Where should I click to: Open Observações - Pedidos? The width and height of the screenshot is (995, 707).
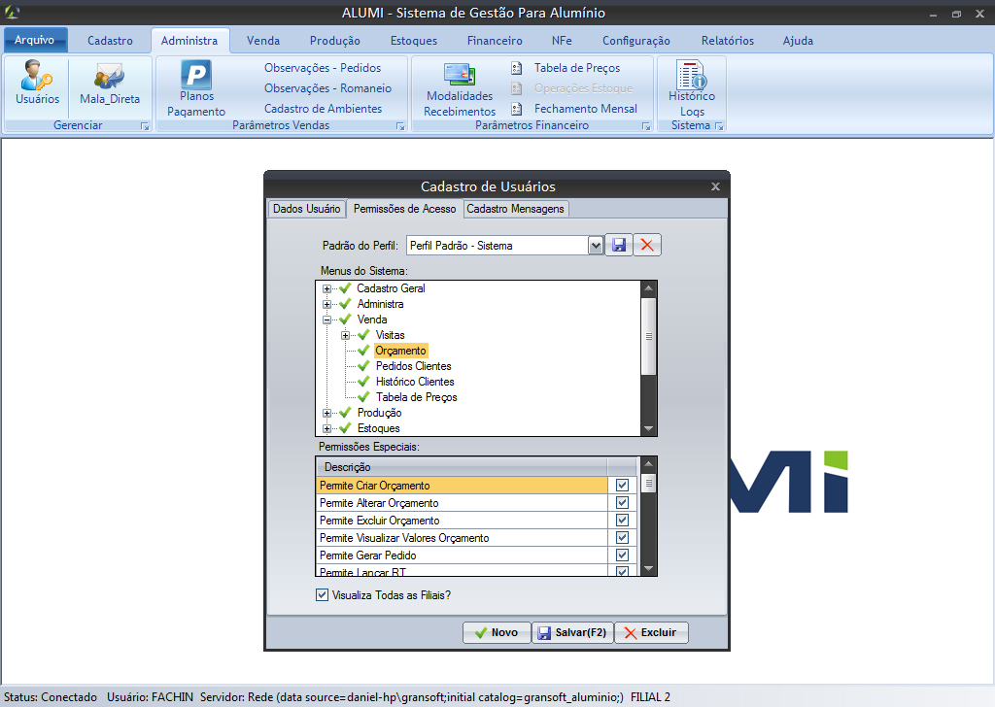point(323,68)
